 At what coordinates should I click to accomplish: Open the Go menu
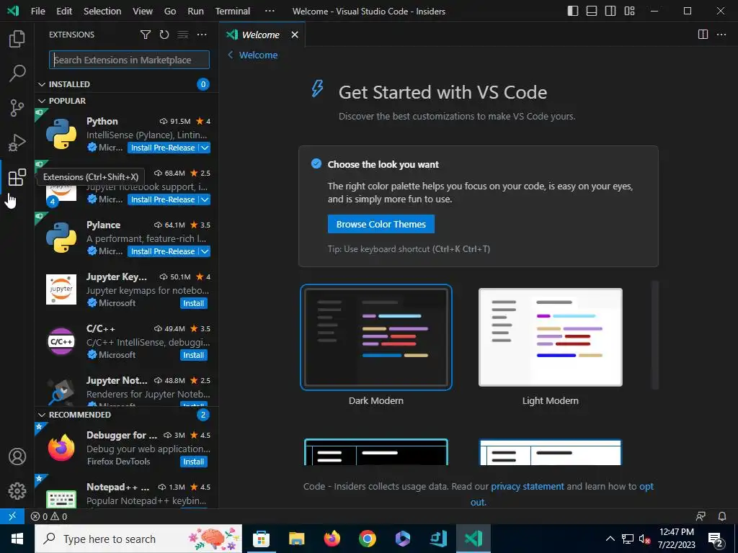pos(170,11)
